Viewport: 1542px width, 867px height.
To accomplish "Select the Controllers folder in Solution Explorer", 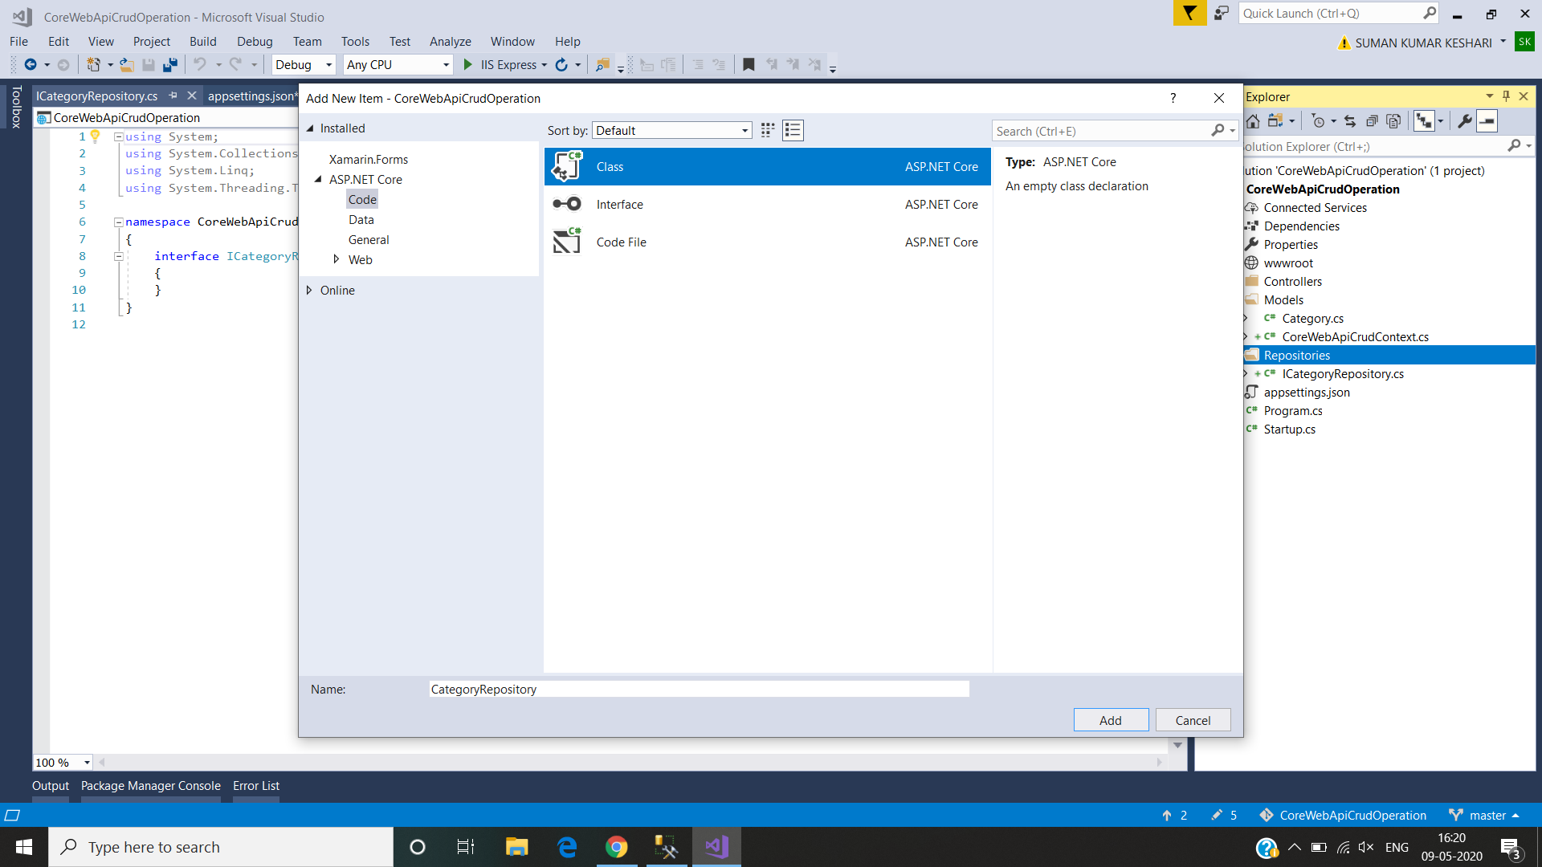I will point(1292,282).
